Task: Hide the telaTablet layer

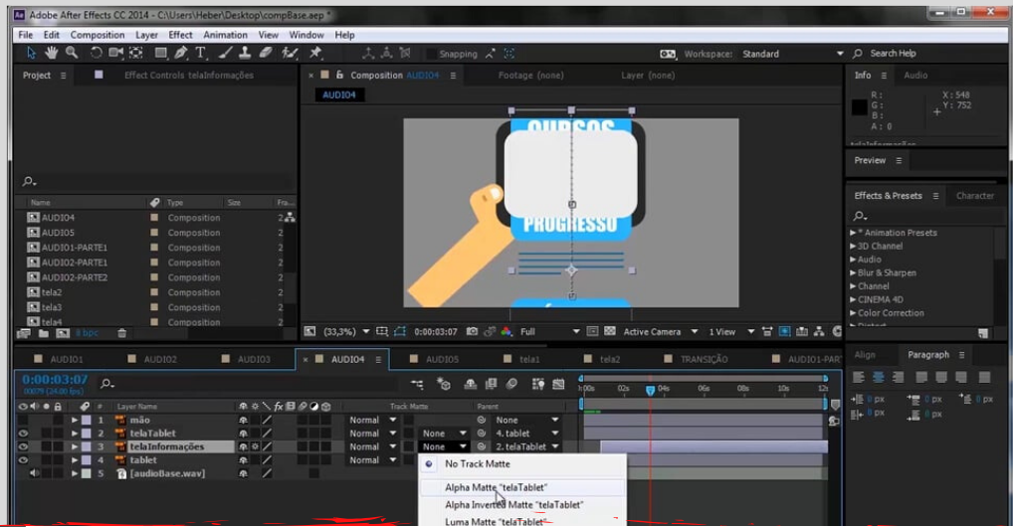Action: click(x=23, y=434)
